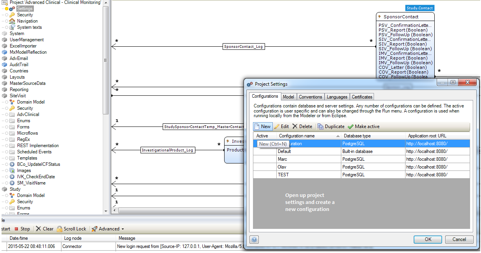Click the BCo_UpdateICFStatus microflow icon
The height and width of the screenshot is (253, 481).
pos(12,164)
